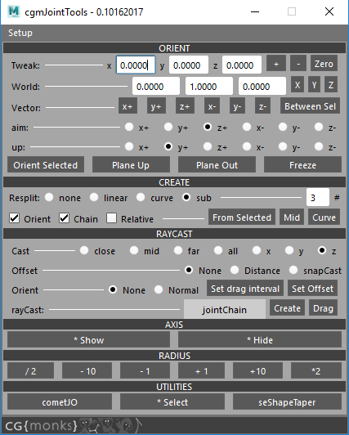Click jointChain rayCast type selector
The image size is (349, 435).
225,309
